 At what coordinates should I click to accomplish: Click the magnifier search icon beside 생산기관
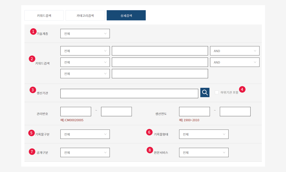205,93
